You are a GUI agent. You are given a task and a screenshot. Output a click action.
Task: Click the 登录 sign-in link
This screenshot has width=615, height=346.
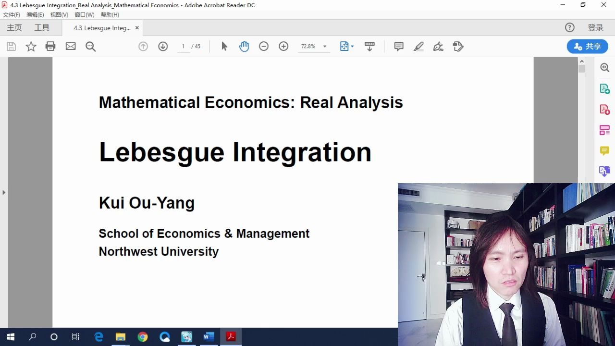click(x=595, y=28)
